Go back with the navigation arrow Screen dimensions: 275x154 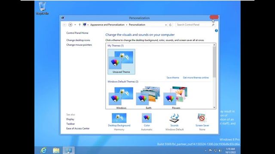click(x=64, y=25)
